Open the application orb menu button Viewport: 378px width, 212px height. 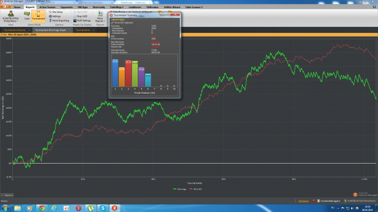click(5, 7)
